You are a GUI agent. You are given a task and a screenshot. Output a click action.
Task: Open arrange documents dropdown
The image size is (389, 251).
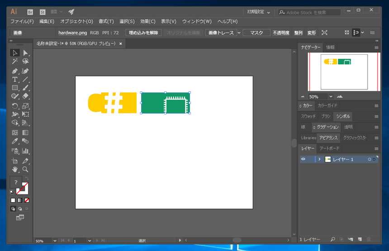(57, 12)
